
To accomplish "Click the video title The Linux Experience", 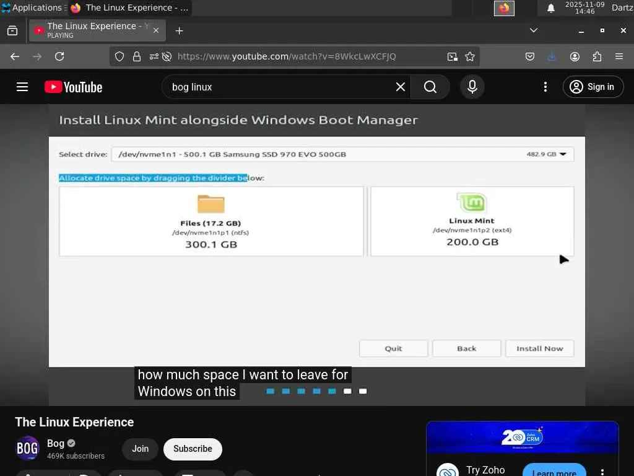I will [74, 422].
